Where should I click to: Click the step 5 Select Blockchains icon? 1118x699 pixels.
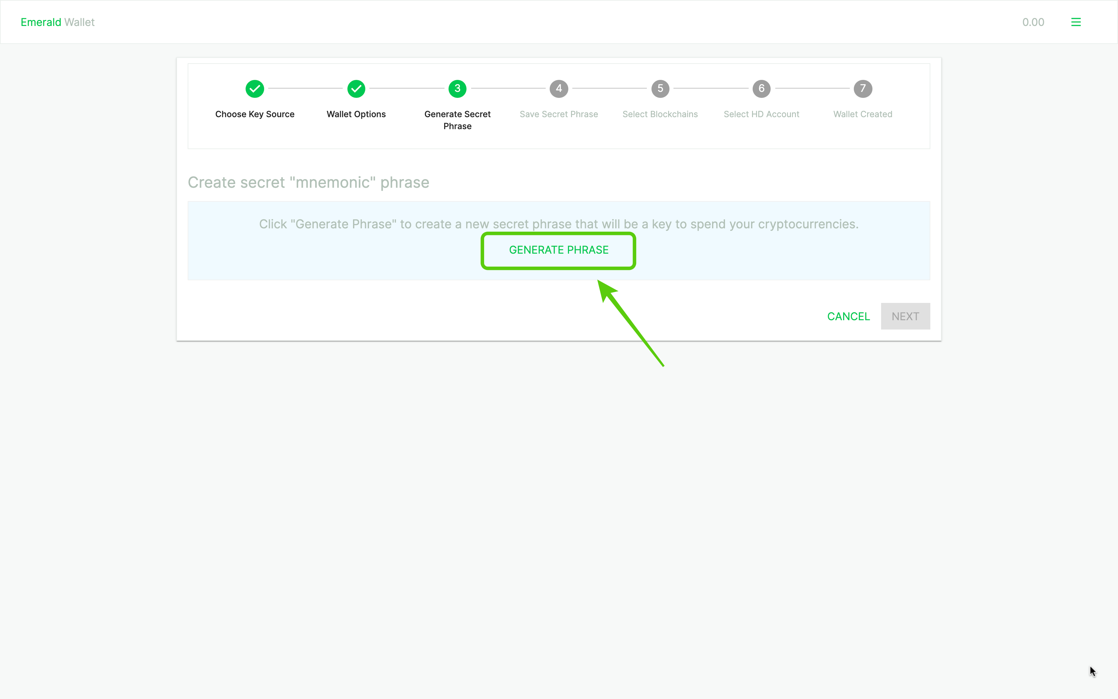tap(660, 88)
